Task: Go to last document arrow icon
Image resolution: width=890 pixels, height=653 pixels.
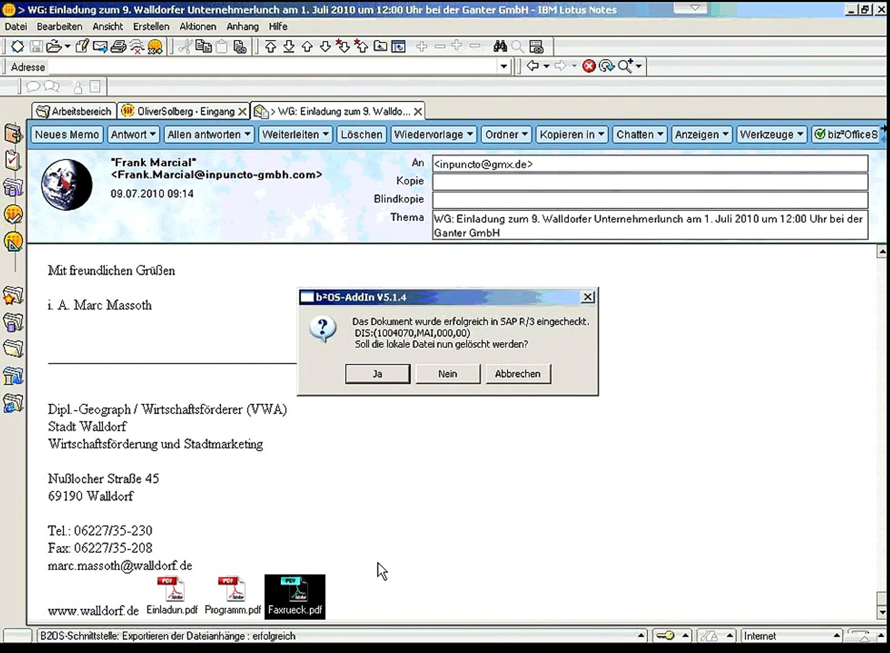Action: click(x=289, y=47)
